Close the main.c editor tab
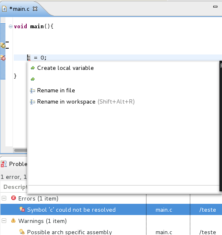This screenshot has width=222, height=235. (x=35, y=9)
